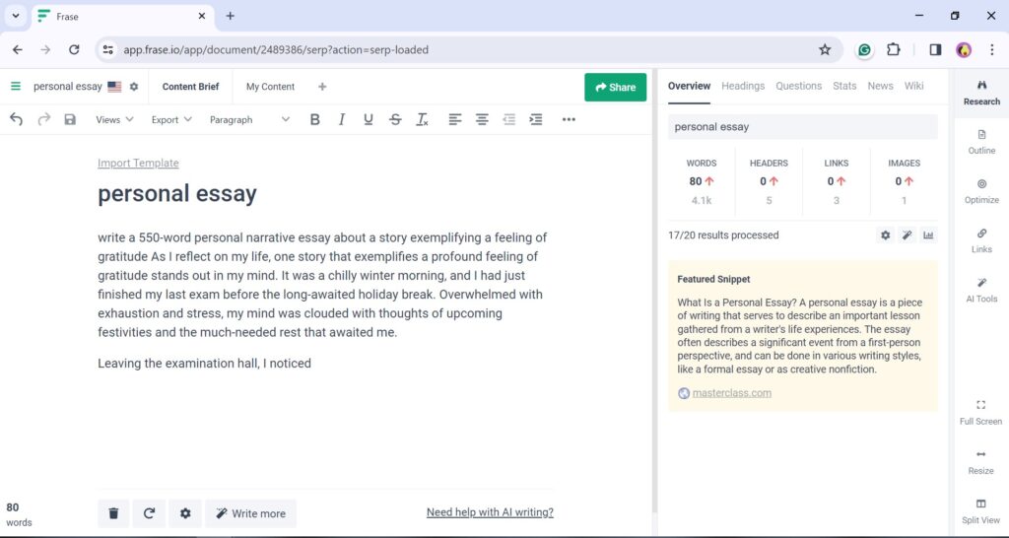Open AI Tools in sidebar
The width and height of the screenshot is (1009, 538).
[981, 291]
